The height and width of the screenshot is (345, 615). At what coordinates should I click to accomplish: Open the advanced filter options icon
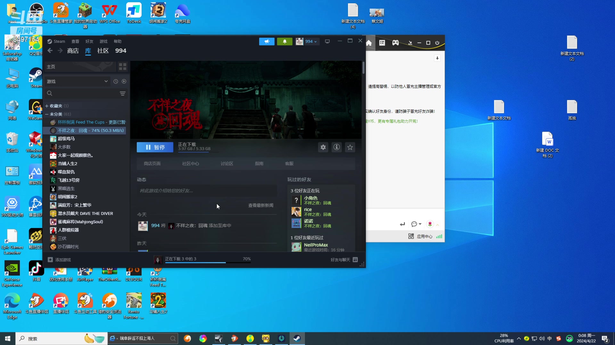tap(122, 93)
